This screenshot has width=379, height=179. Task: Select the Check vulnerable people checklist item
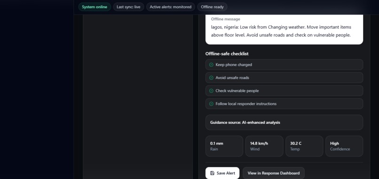[284, 91]
